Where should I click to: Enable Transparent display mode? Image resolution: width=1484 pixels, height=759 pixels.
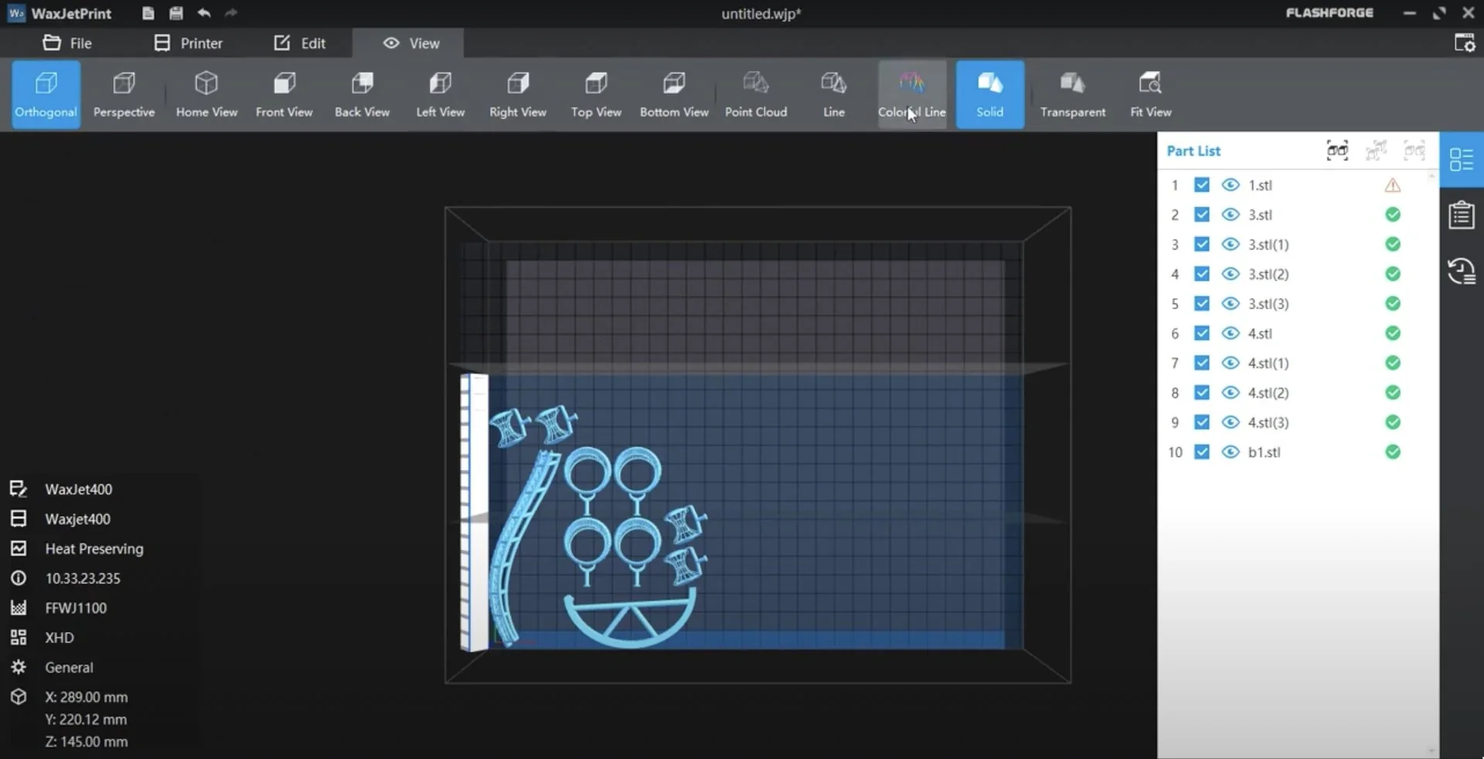pos(1073,93)
